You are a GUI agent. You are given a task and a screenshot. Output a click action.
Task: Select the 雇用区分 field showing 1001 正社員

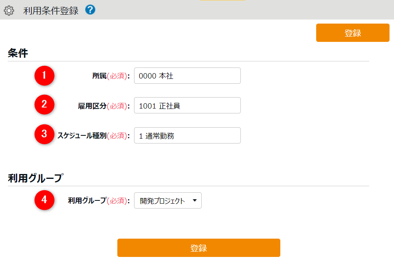point(187,106)
